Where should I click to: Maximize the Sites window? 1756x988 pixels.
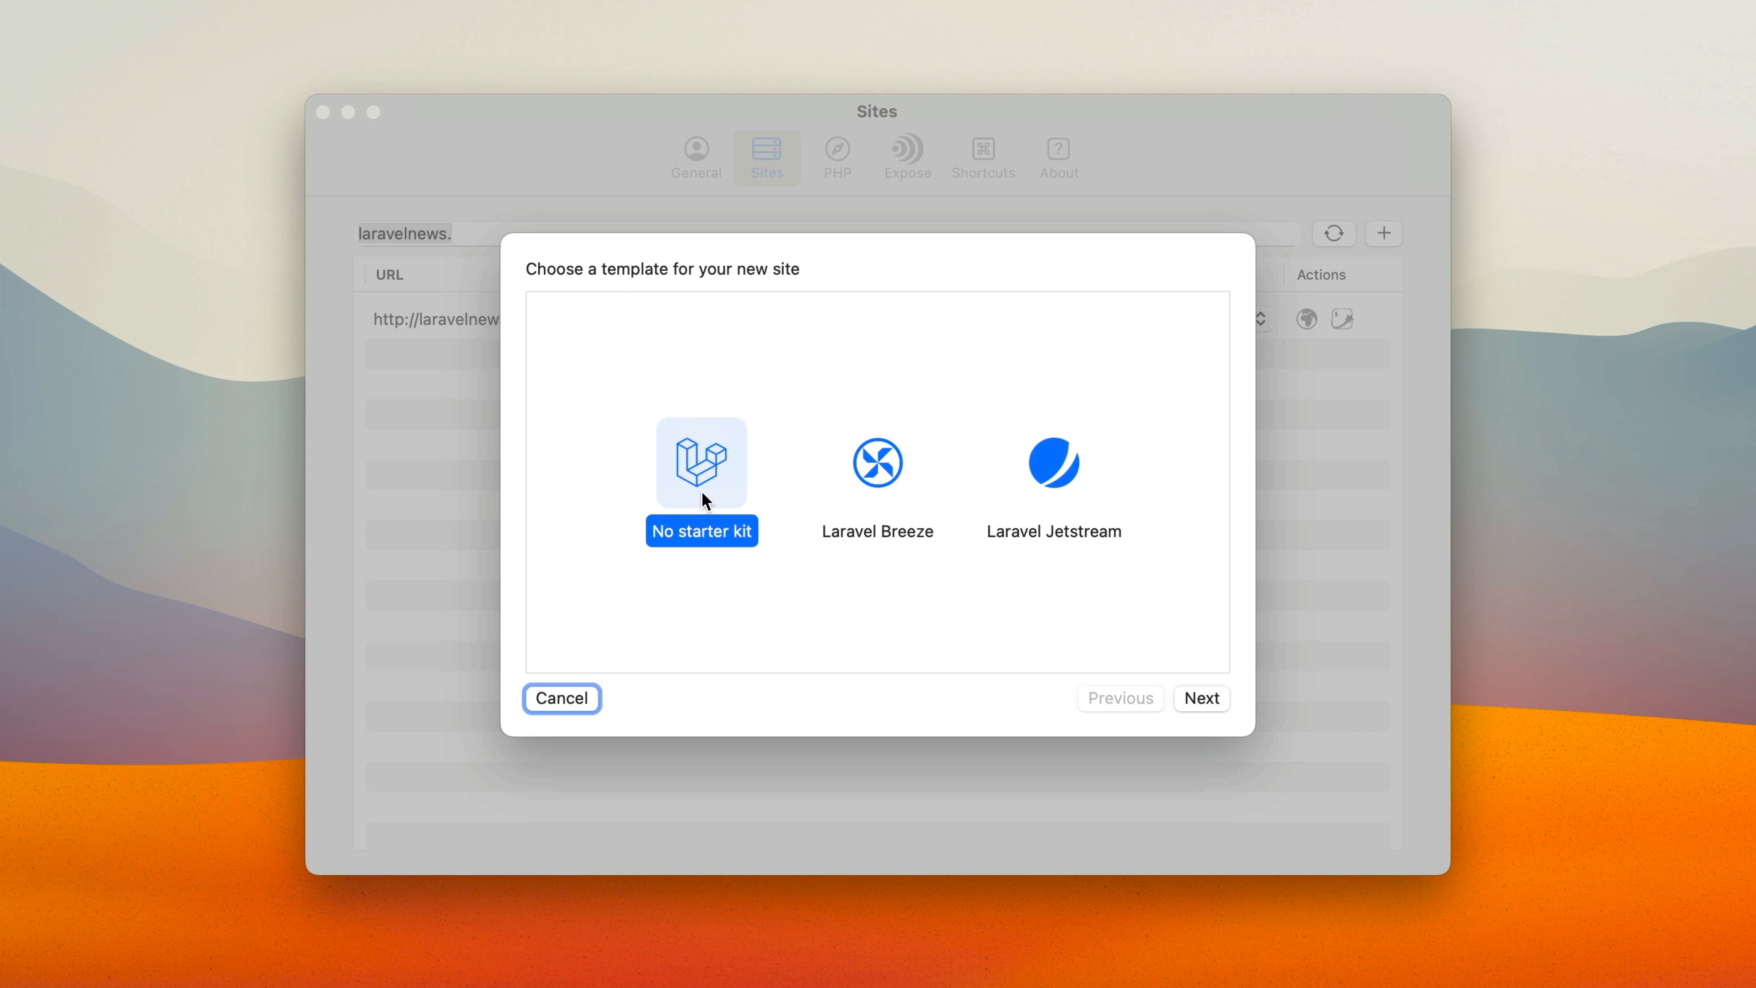click(x=373, y=112)
